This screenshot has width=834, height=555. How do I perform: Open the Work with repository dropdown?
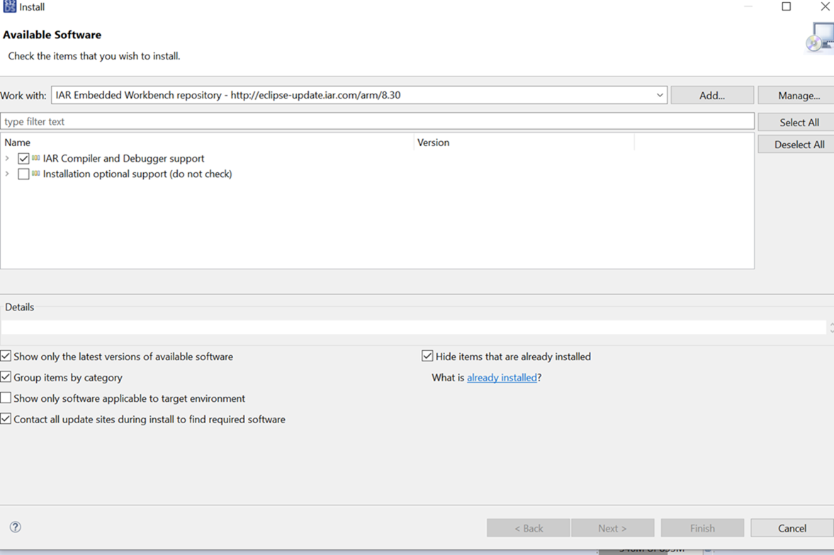coord(660,95)
